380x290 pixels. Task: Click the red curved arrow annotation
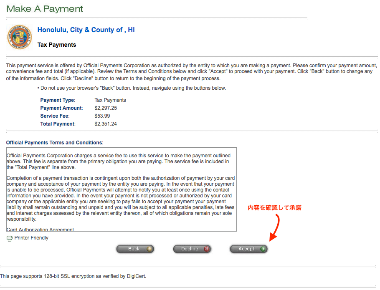pyautogui.click(x=276, y=227)
